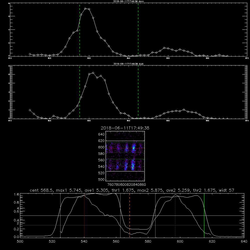This screenshot has height=250, width=250.
Task: Click the solid white horizontal line in bottom plot
Action: [132, 215]
